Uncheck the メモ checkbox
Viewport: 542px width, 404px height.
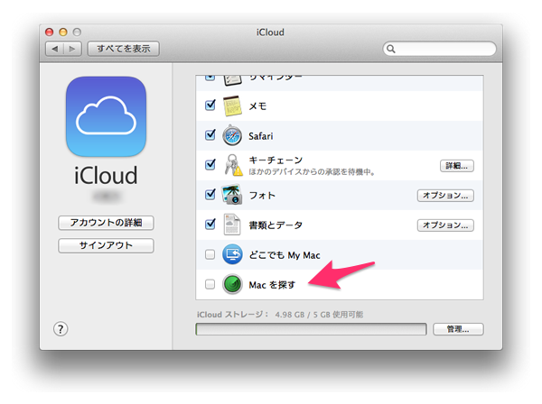(x=210, y=105)
